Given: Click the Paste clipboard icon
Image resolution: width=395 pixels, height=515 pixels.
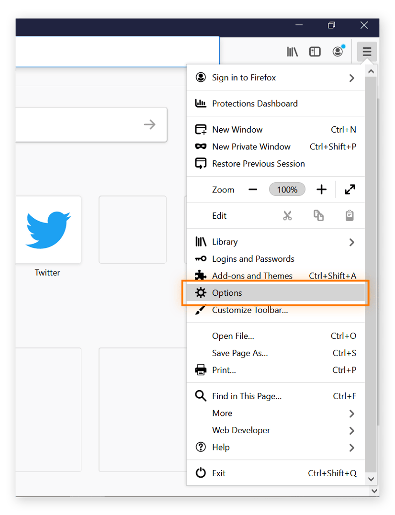Looking at the screenshot, I should 350,215.
